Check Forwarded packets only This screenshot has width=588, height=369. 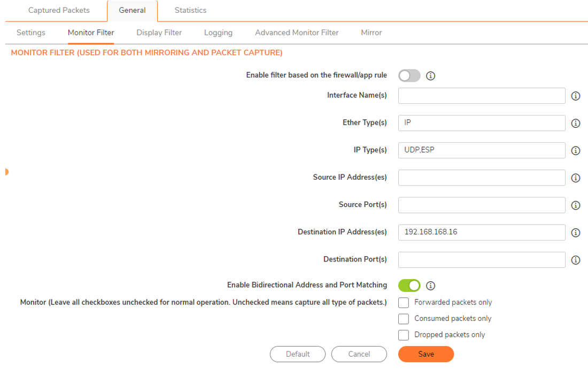[404, 303]
